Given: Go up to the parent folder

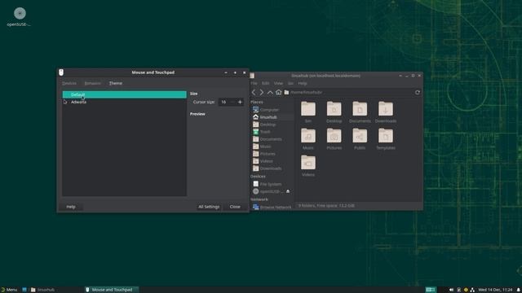Looking at the screenshot, I should (270, 92).
